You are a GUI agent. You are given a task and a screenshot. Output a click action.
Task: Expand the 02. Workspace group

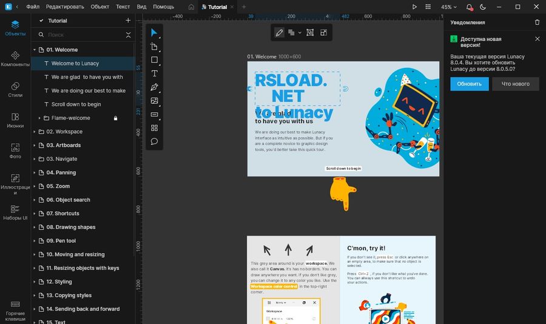coord(35,132)
